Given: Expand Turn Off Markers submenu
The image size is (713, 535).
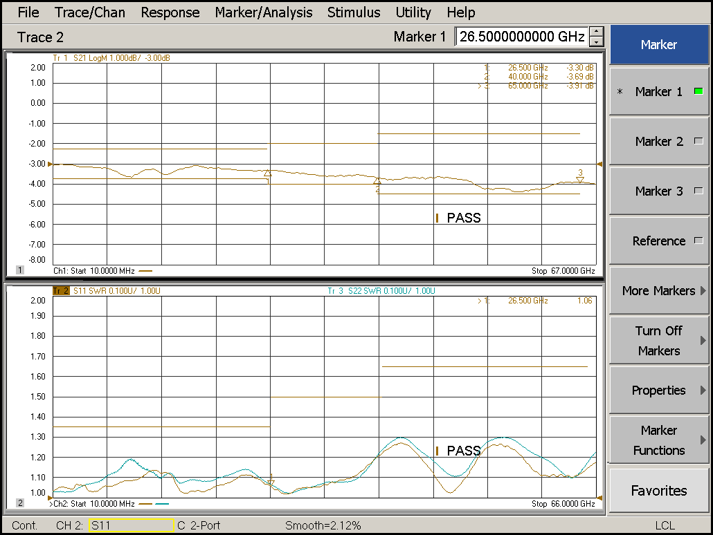Looking at the screenshot, I should (658, 341).
